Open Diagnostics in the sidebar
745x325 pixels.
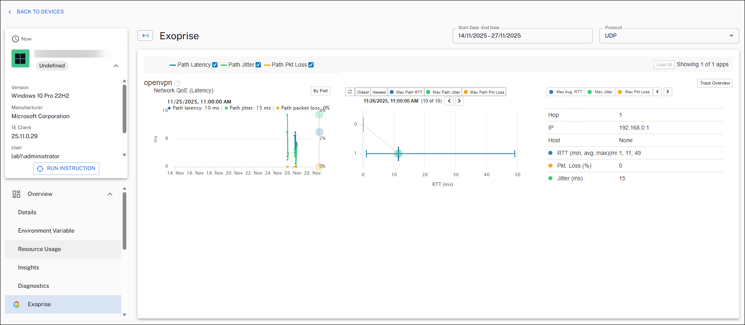[34, 286]
